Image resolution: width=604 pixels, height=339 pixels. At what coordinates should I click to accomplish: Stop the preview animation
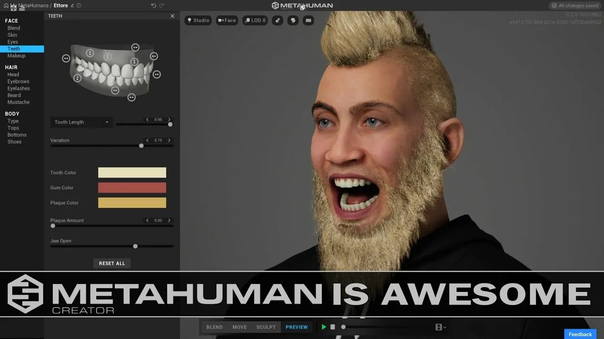pos(333,327)
